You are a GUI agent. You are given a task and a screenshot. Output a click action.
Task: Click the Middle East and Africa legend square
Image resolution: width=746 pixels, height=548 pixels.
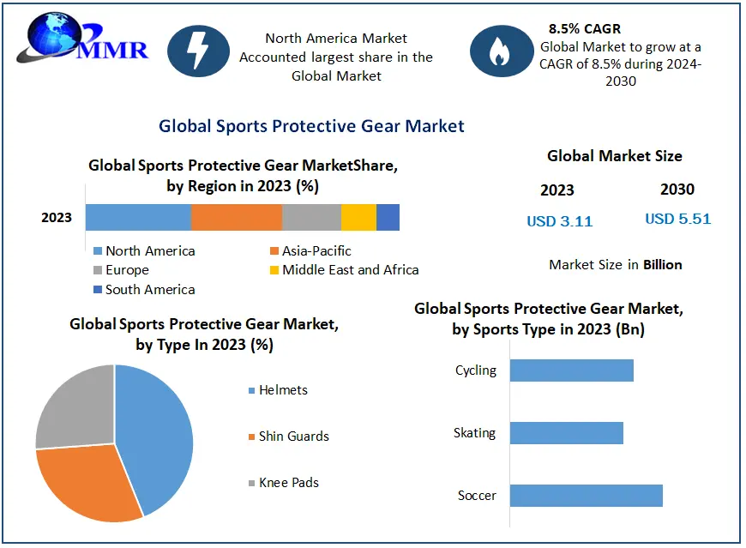274,270
